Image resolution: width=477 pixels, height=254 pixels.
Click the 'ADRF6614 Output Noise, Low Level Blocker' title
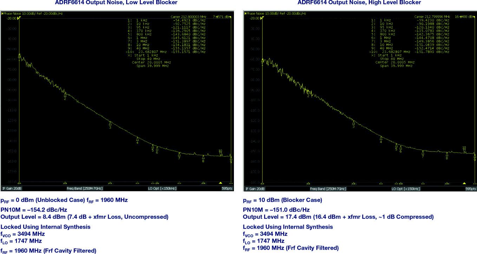(x=116, y=3)
